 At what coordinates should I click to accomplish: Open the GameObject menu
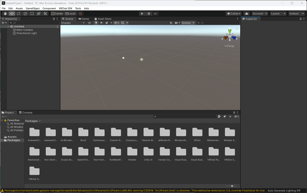tap(33, 8)
